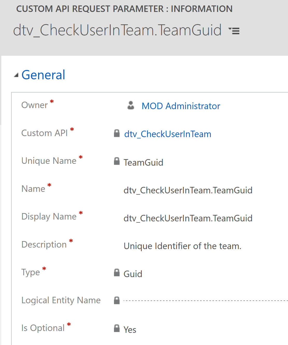The width and height of the screenshot is (288, 345).
Task: Select the Description field text
Action: coord(182,246)
